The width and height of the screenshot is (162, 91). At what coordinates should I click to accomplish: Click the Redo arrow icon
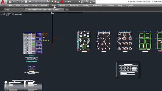click(x=36, y=2)
